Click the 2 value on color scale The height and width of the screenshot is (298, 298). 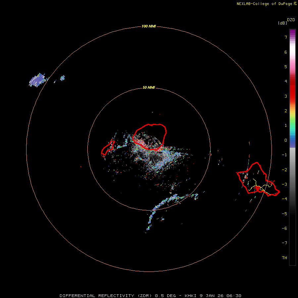click(286, 111)
